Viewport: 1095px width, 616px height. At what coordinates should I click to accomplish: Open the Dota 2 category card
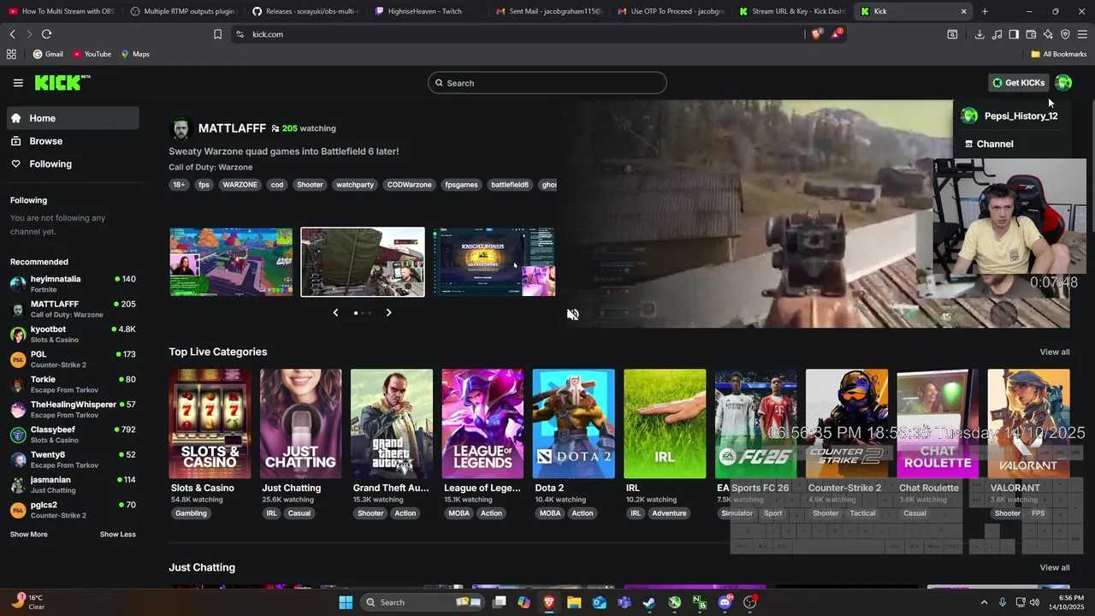573,423
